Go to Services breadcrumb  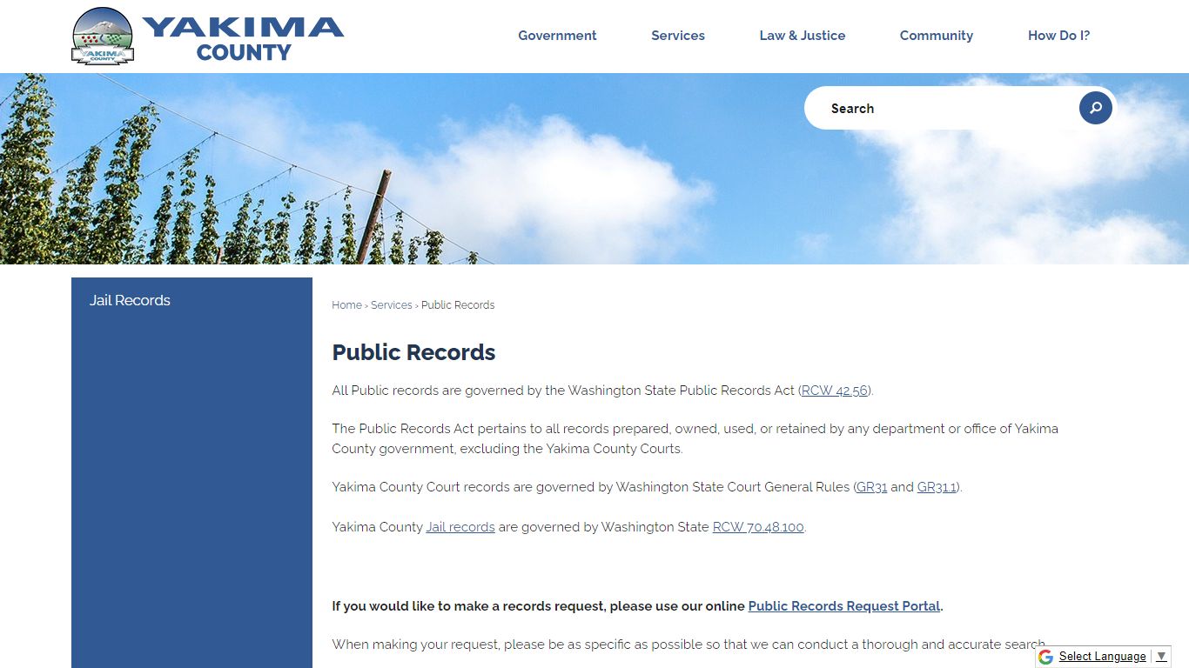pyautogui.click(x=392, y=305)
